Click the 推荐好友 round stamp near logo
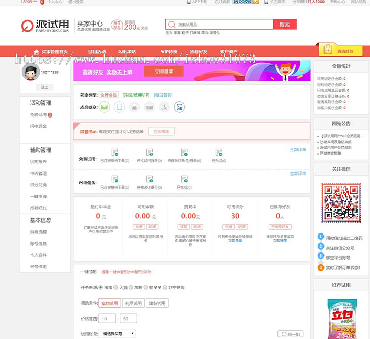370x339 pixels. (117, 25)
